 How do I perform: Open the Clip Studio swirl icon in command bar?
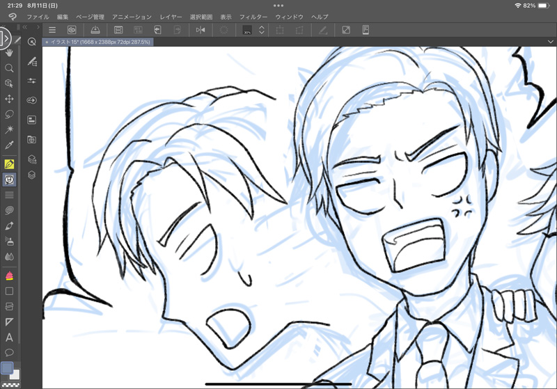click(72, 30)
